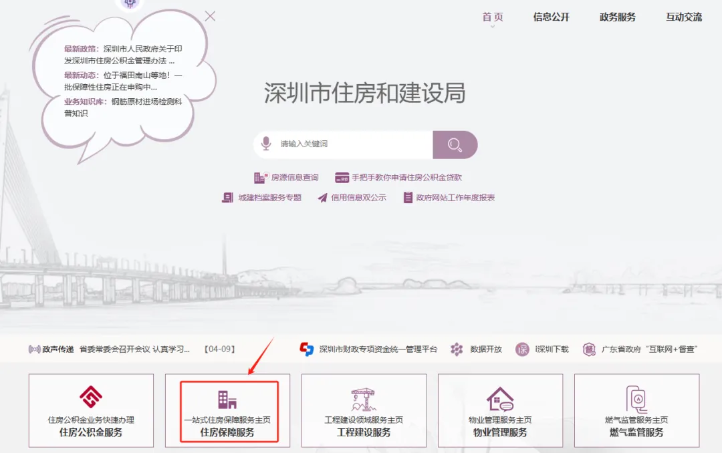
Task: Open the 最新动态 news item in bubble
Action: coord(123,81)
